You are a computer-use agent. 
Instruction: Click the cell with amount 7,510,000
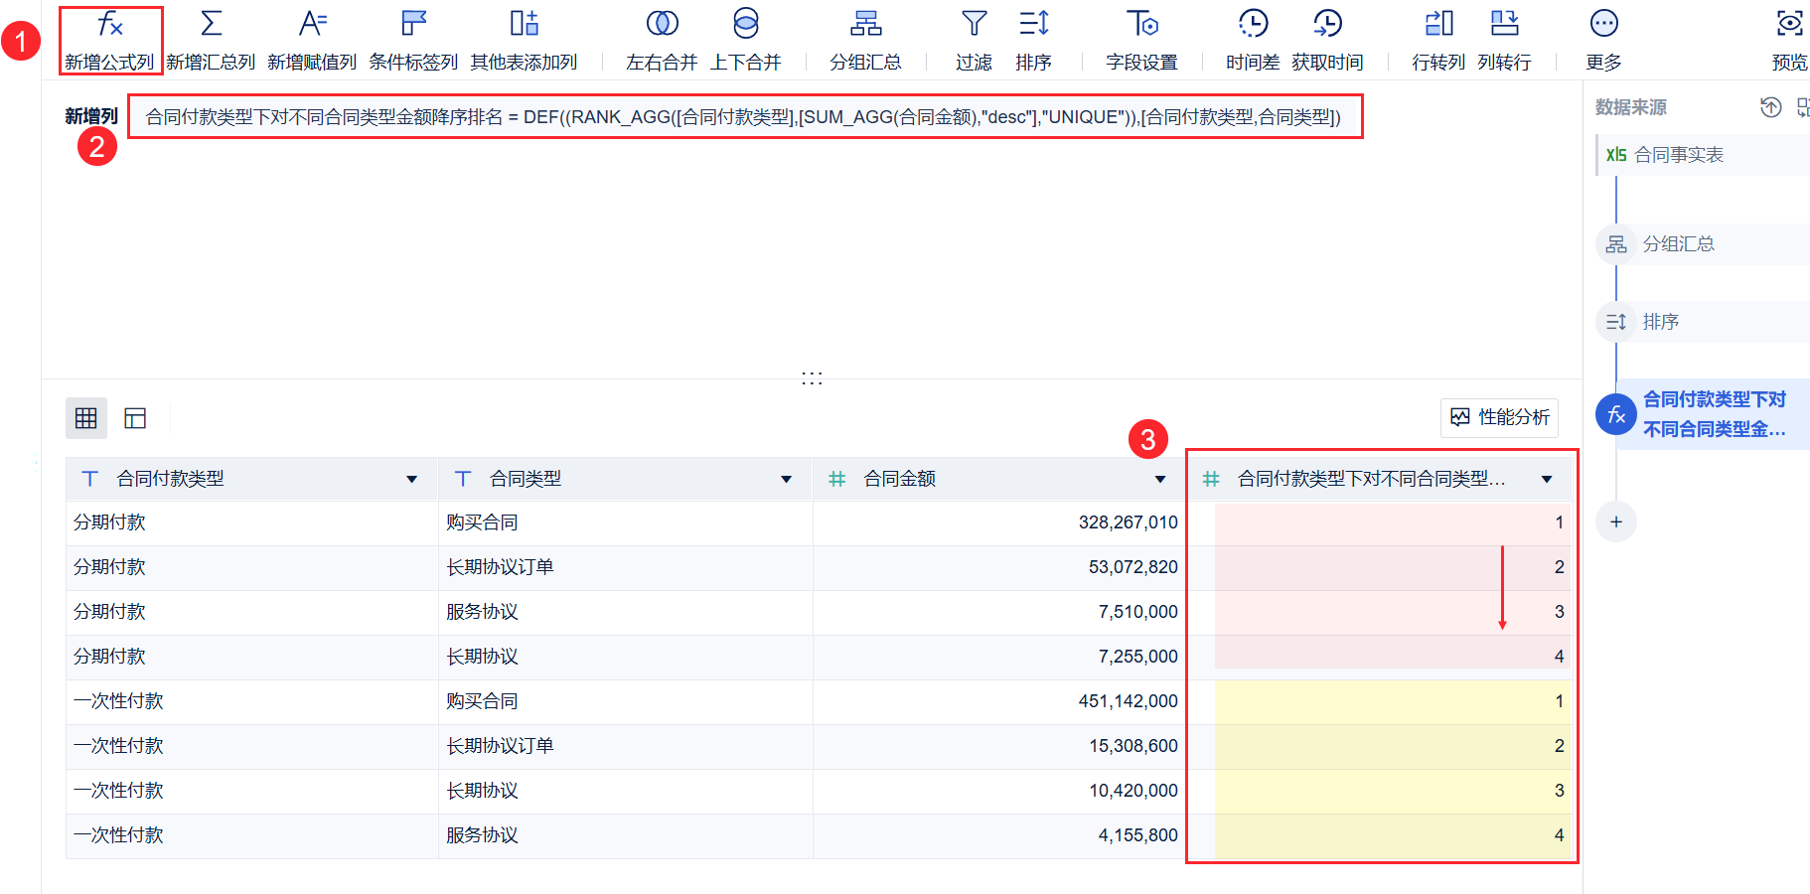click(999, 612)
